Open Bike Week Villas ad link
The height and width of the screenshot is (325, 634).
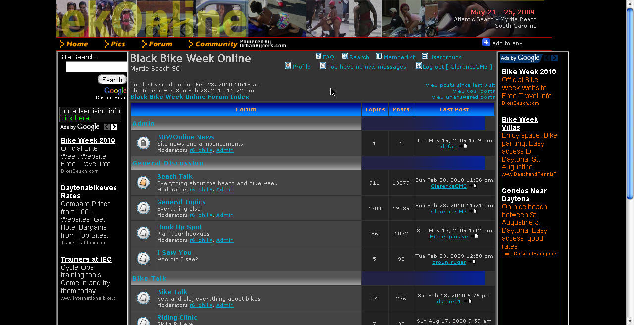[520, 123]
